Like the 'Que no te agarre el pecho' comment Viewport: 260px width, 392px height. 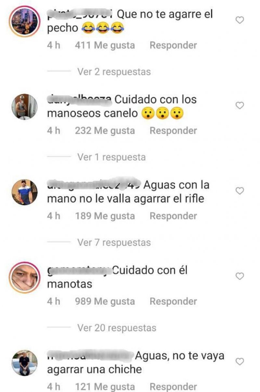coord(240,21)
